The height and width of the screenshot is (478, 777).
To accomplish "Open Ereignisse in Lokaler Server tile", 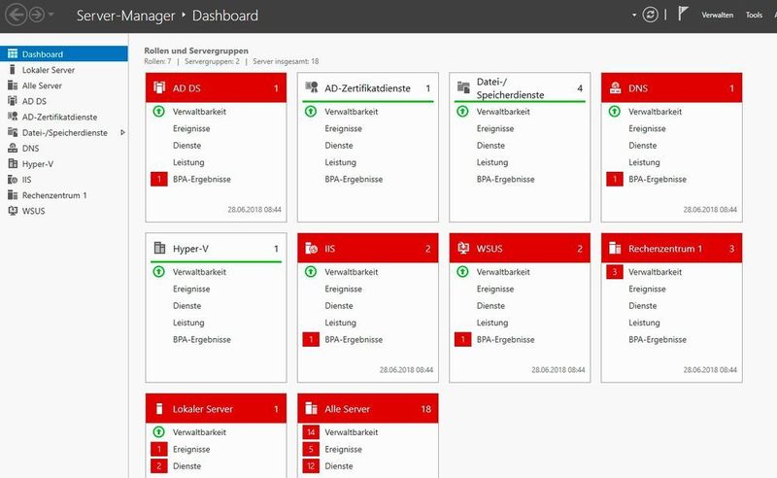I will tap(191, 449).
